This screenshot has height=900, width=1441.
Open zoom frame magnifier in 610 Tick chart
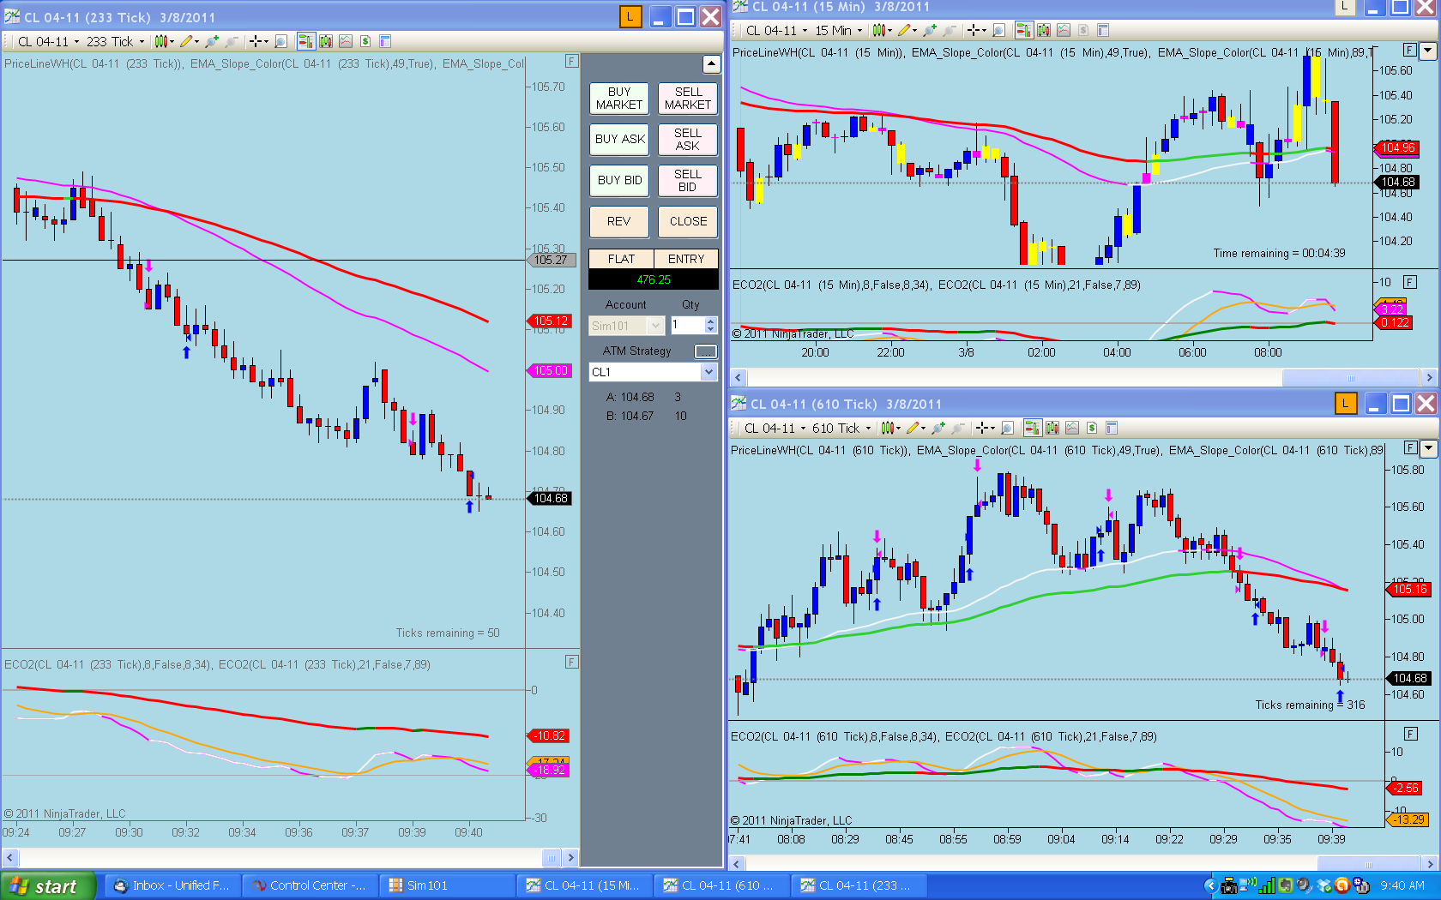pyautogui.click(x=1008, y=429)
